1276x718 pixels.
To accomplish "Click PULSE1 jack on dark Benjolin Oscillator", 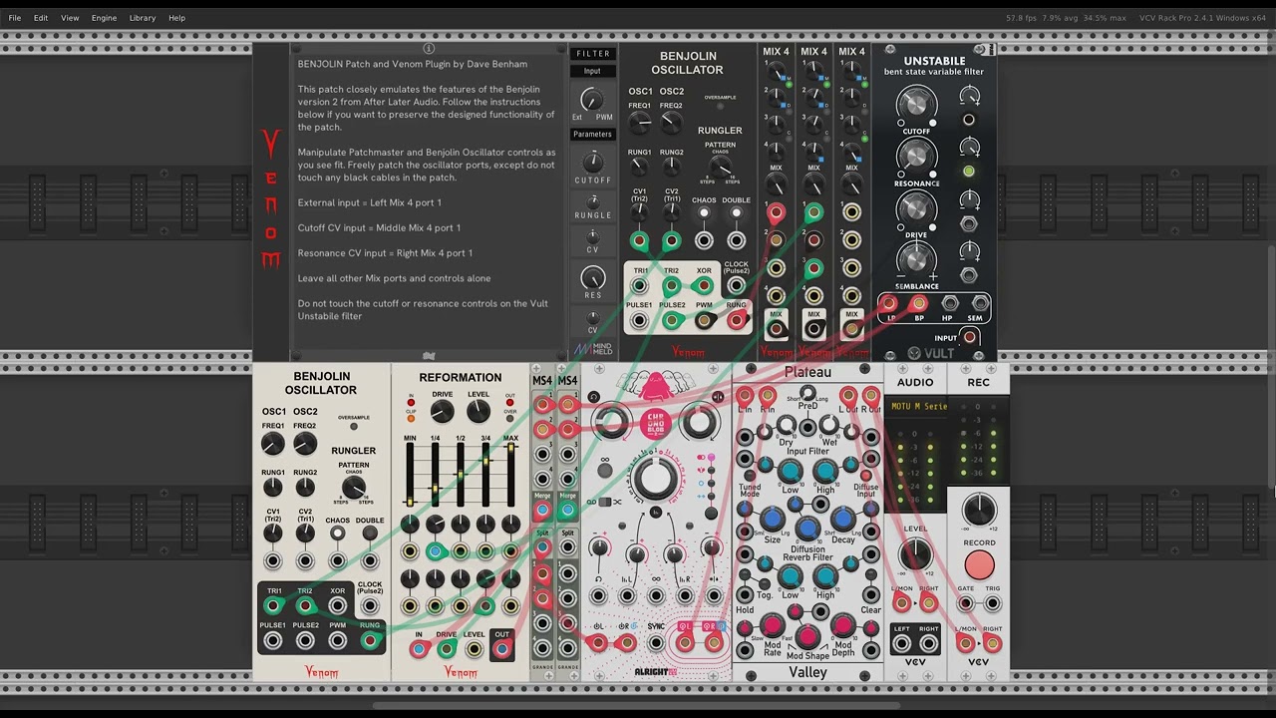I will (639, 320).
